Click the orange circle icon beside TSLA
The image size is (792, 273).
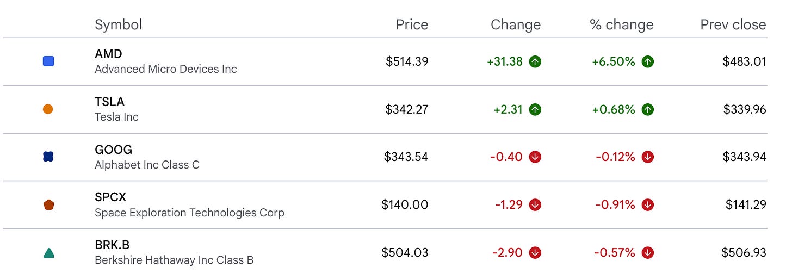click(x=48, y=109)
